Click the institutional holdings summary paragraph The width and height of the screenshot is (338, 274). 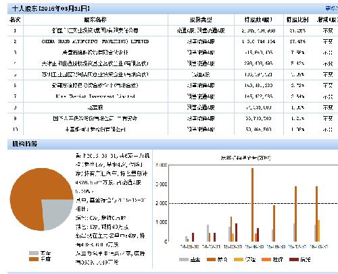pos(112,209)
